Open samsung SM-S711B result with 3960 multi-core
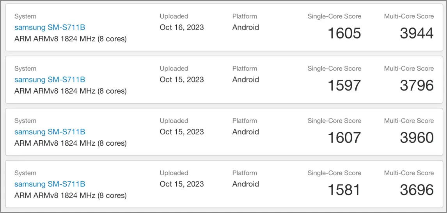This screenshot has height=213, width=447. tap(50, 132)
